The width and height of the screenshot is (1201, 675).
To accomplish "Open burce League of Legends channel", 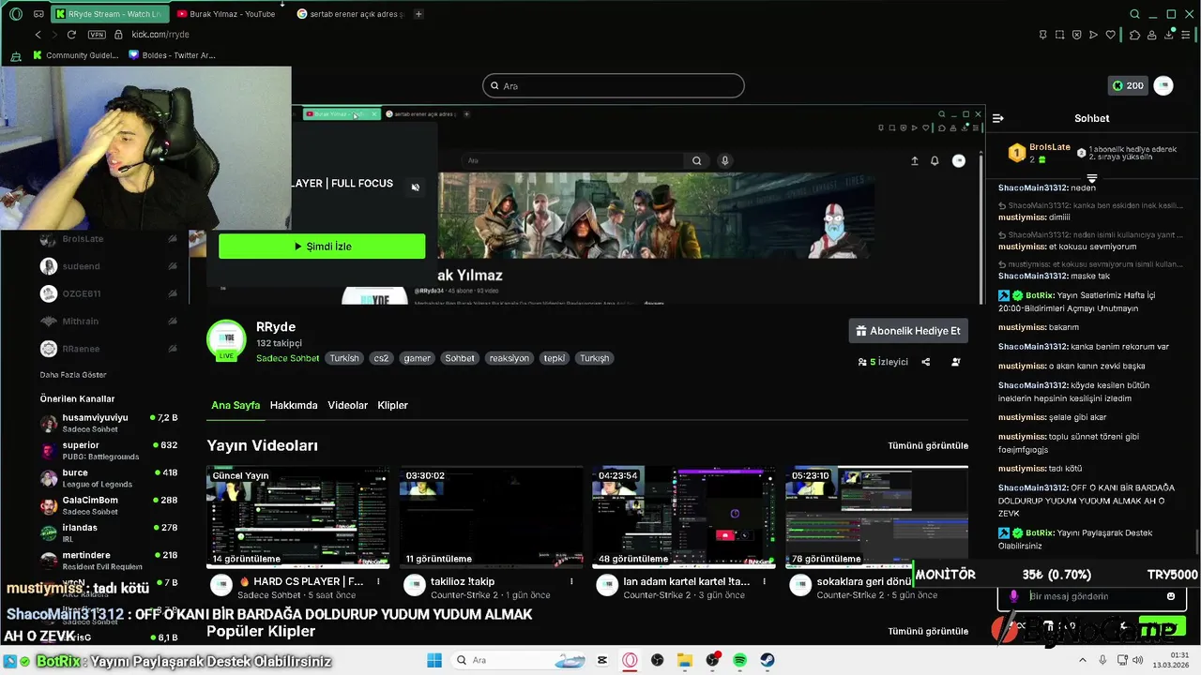I will (109, 478).
